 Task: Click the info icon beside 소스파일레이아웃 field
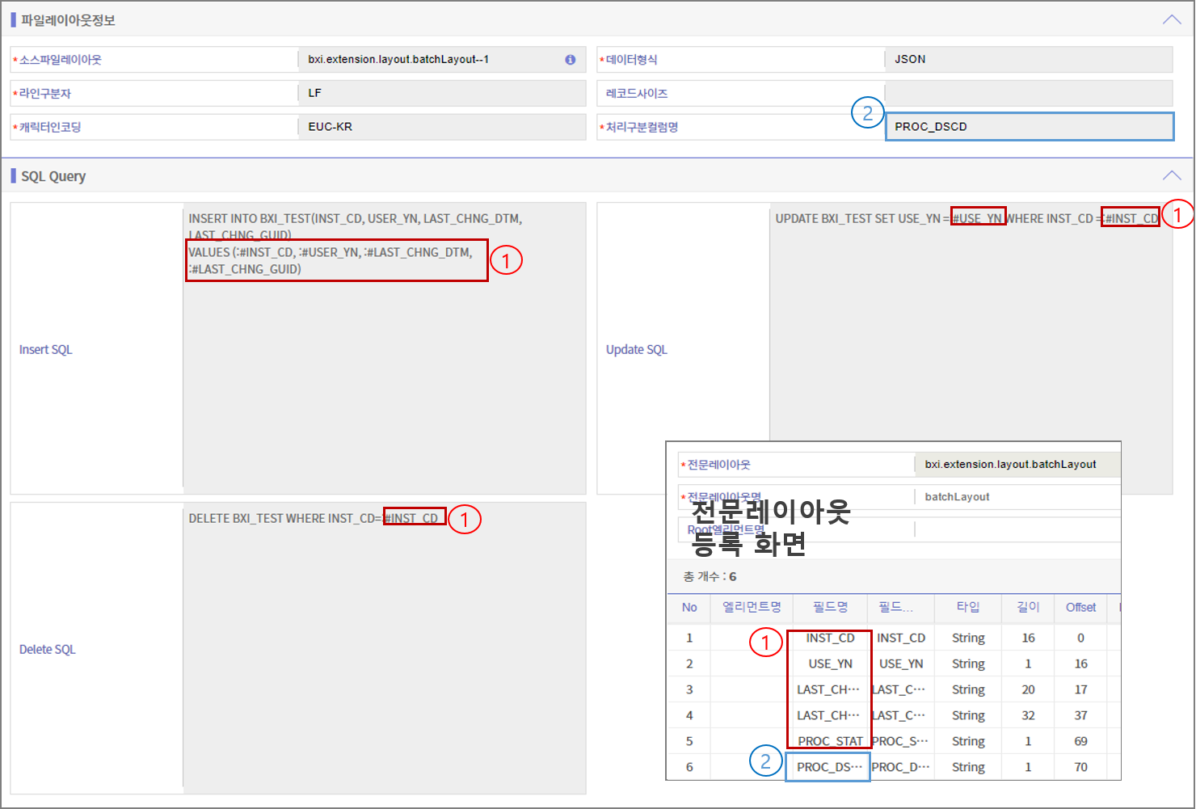pyautogui.click(x=570, y=59)
